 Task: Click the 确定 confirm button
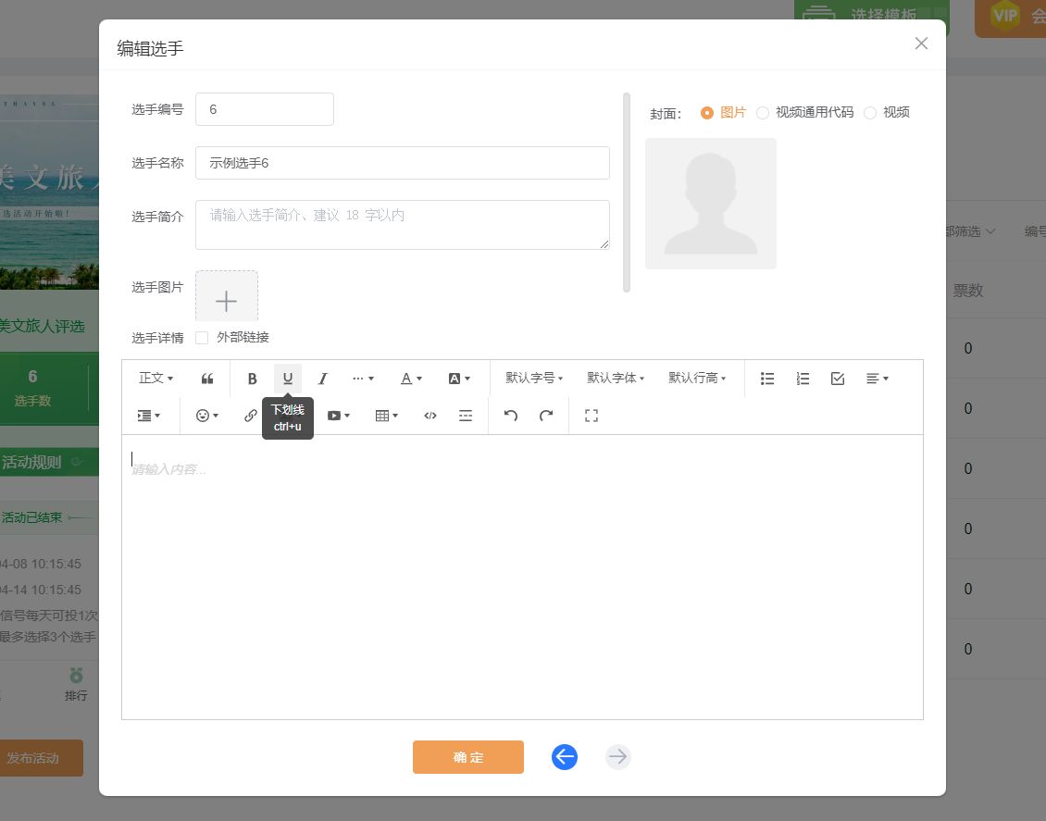point(468,757)
